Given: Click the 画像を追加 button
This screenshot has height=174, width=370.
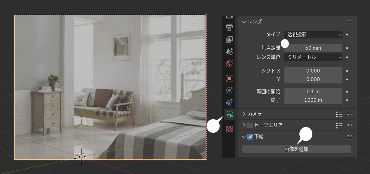Looking at the screenshot, I should click(x=296, y=149).
